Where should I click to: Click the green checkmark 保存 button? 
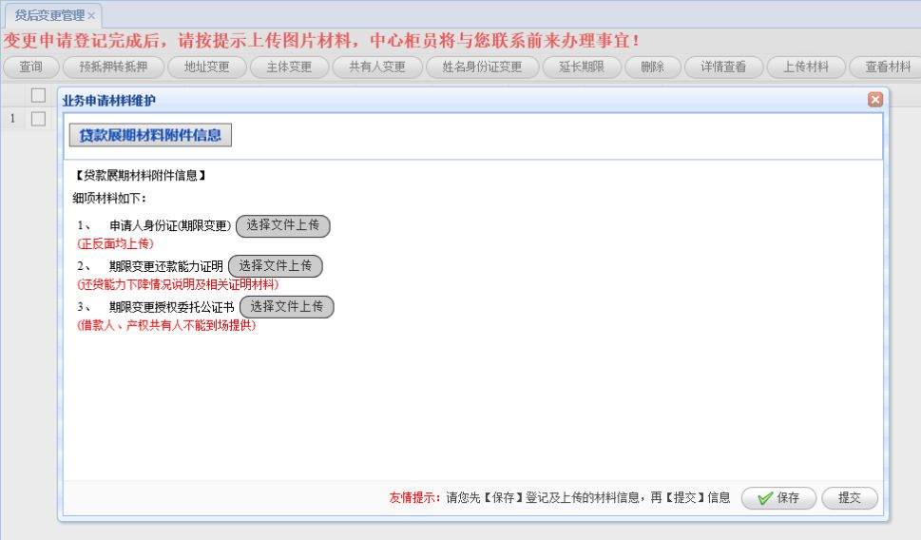[x=778, y=497]
